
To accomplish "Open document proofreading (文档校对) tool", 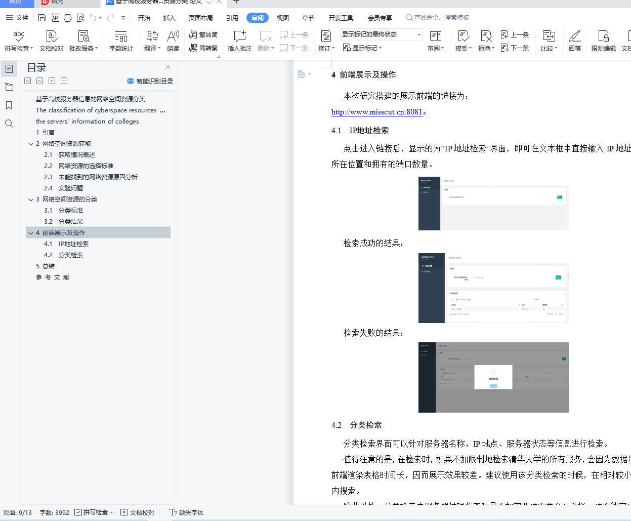I will (x=52, y=41).
